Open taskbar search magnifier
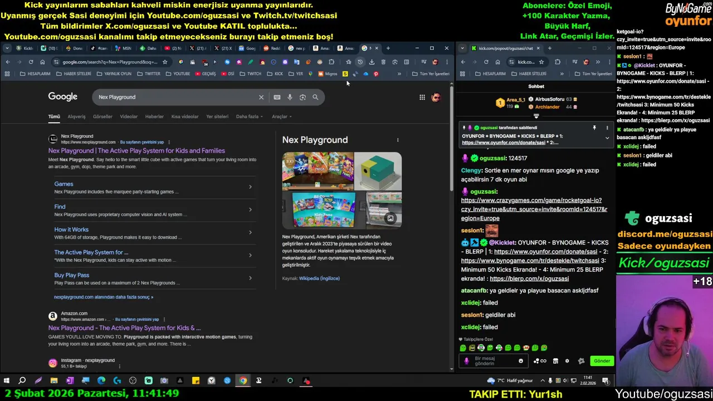The width and height of the screenshot is (713, 401). pos(22,381)
